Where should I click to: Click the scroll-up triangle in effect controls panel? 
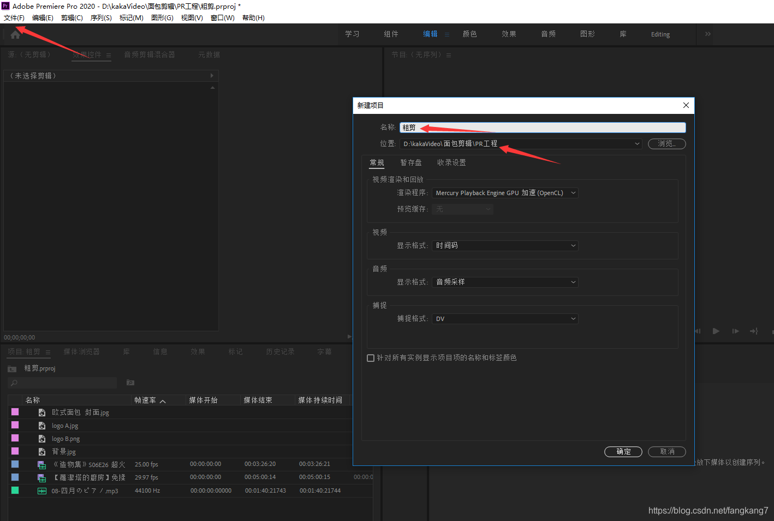213,88
